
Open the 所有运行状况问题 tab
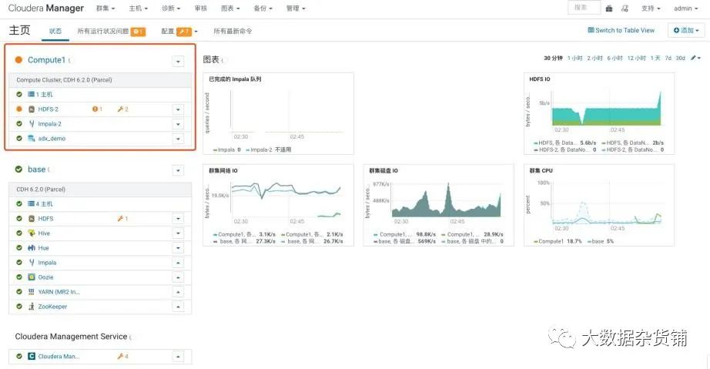112,32
